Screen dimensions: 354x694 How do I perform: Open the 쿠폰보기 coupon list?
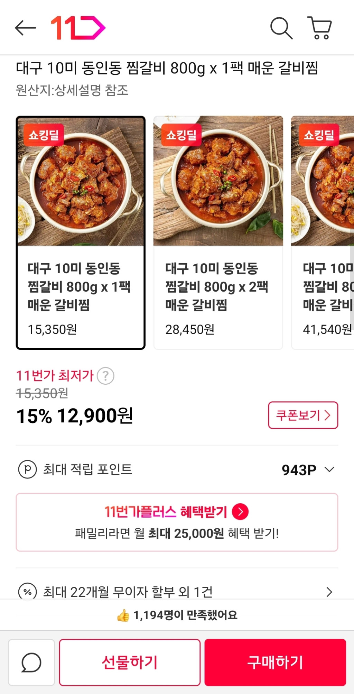click(x=303, y=415)
